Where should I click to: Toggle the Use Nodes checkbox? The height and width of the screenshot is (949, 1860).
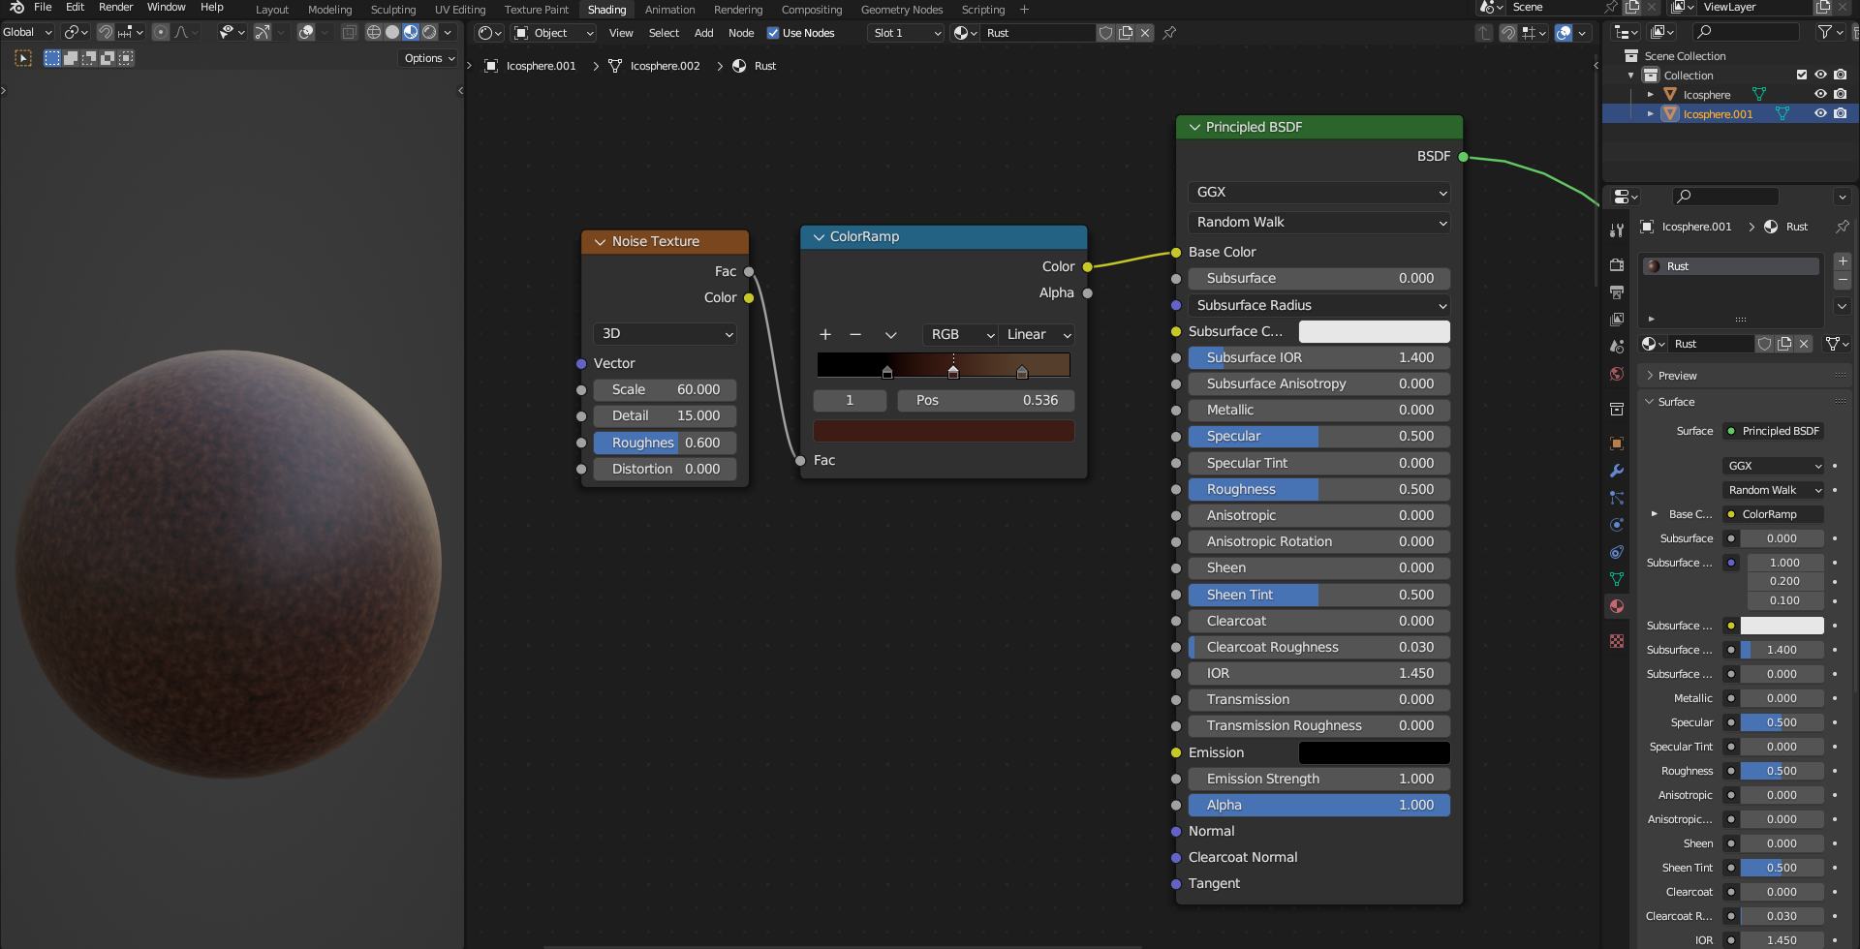point(773,33)
